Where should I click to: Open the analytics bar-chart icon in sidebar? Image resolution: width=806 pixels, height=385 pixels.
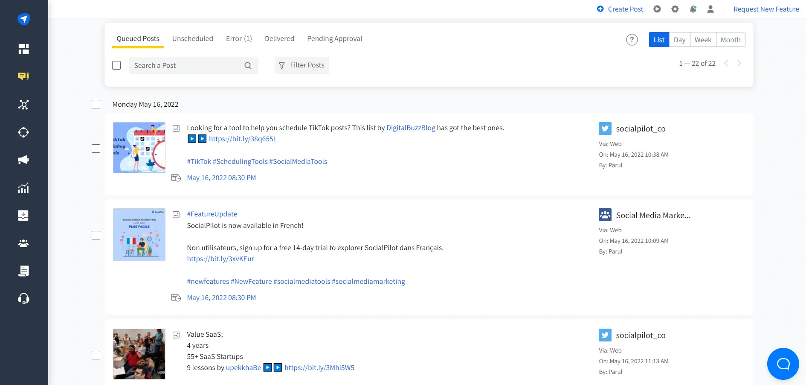(23, 188)
